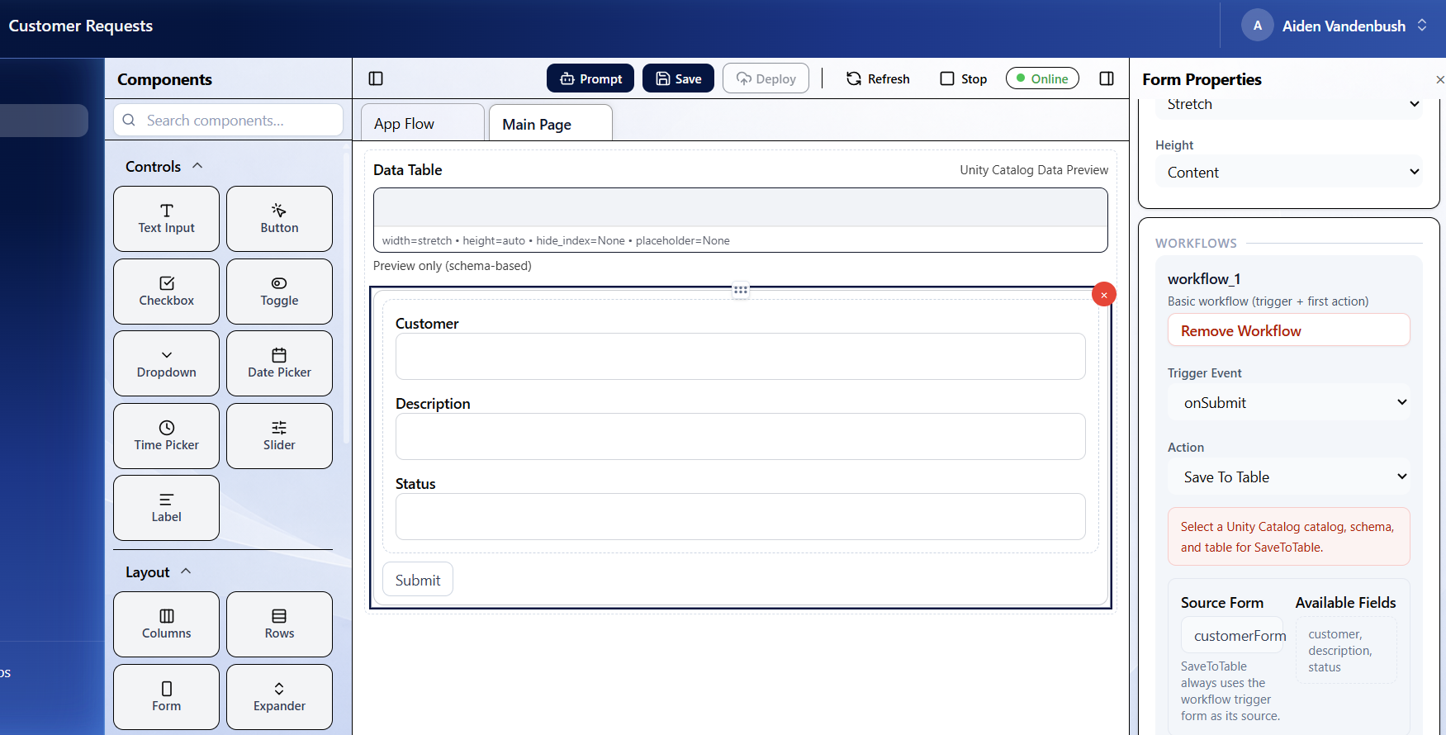Click the Available Fields heading

click(1345, 603)
